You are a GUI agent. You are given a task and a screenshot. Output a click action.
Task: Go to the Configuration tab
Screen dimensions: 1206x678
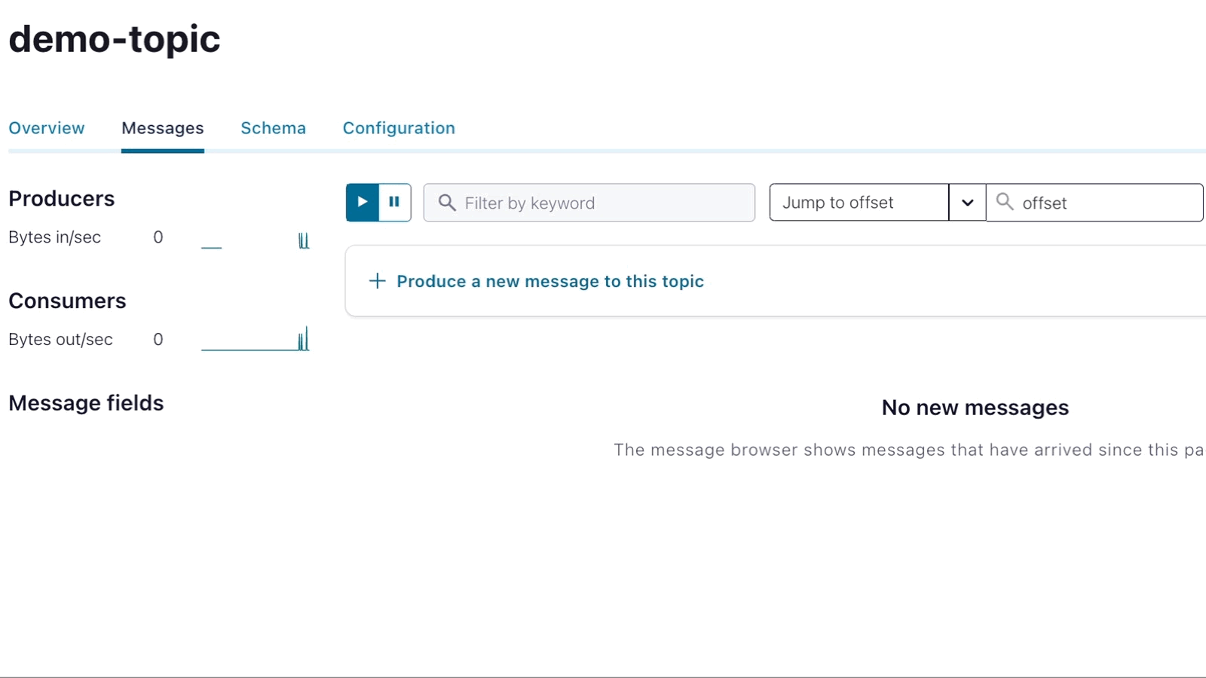point(399,128)
